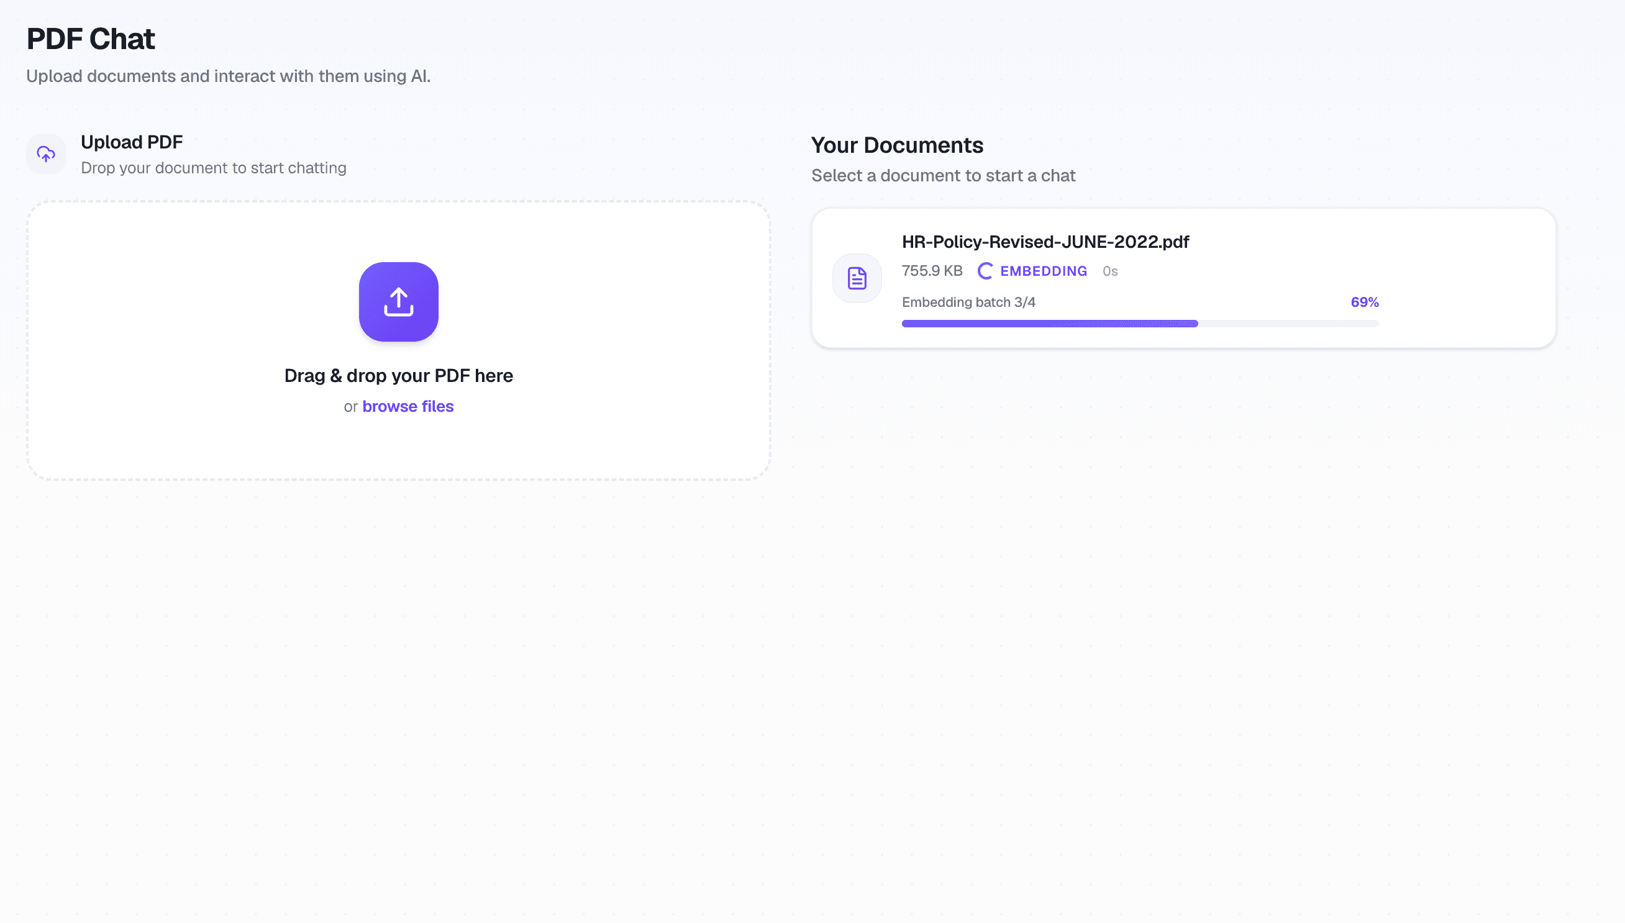1625x923 pixels.
Task: Click the 69% progress value
Action: 1365,302
